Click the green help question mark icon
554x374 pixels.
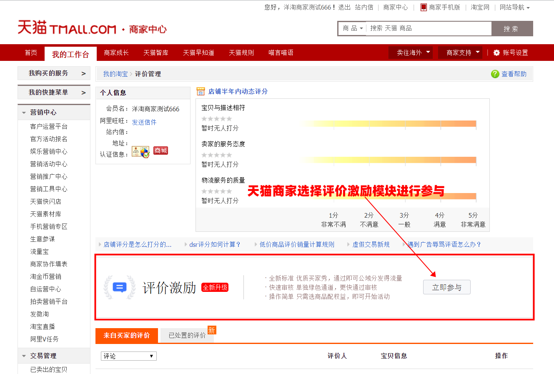[x=495, y=74]
